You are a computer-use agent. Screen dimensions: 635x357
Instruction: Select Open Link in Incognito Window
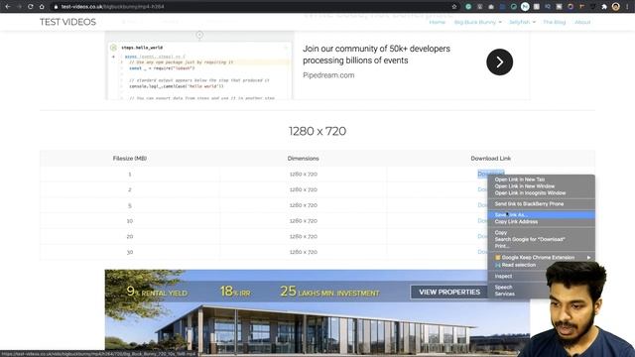coord(530,193)
